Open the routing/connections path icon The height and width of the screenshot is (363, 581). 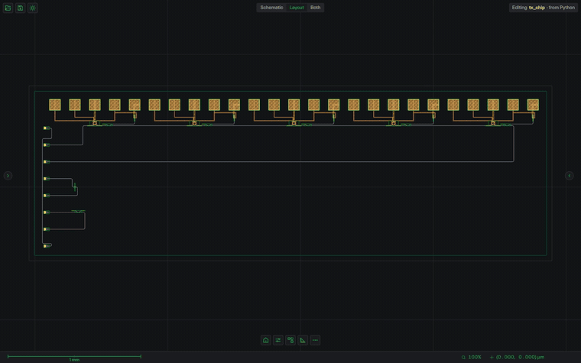pos(290,340)
